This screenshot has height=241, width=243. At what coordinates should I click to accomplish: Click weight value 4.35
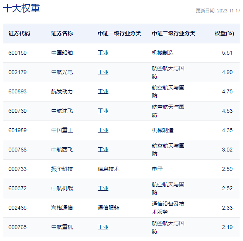pyautogui.click(x=227, y=130)
